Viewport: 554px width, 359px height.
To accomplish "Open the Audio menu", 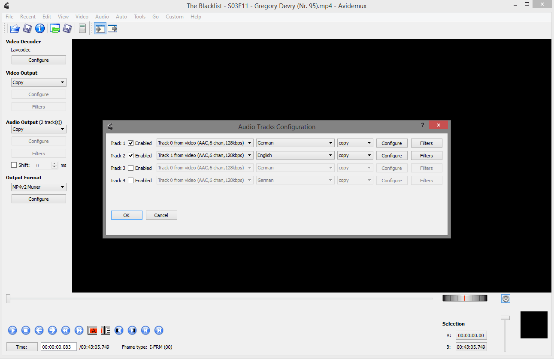I will [x=102, y=17].
